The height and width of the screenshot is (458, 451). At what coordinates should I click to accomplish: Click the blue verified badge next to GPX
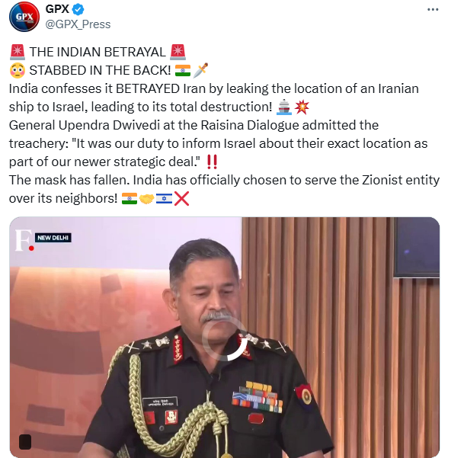78,9
